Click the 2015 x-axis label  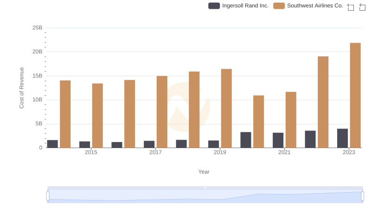click(91, 152)
